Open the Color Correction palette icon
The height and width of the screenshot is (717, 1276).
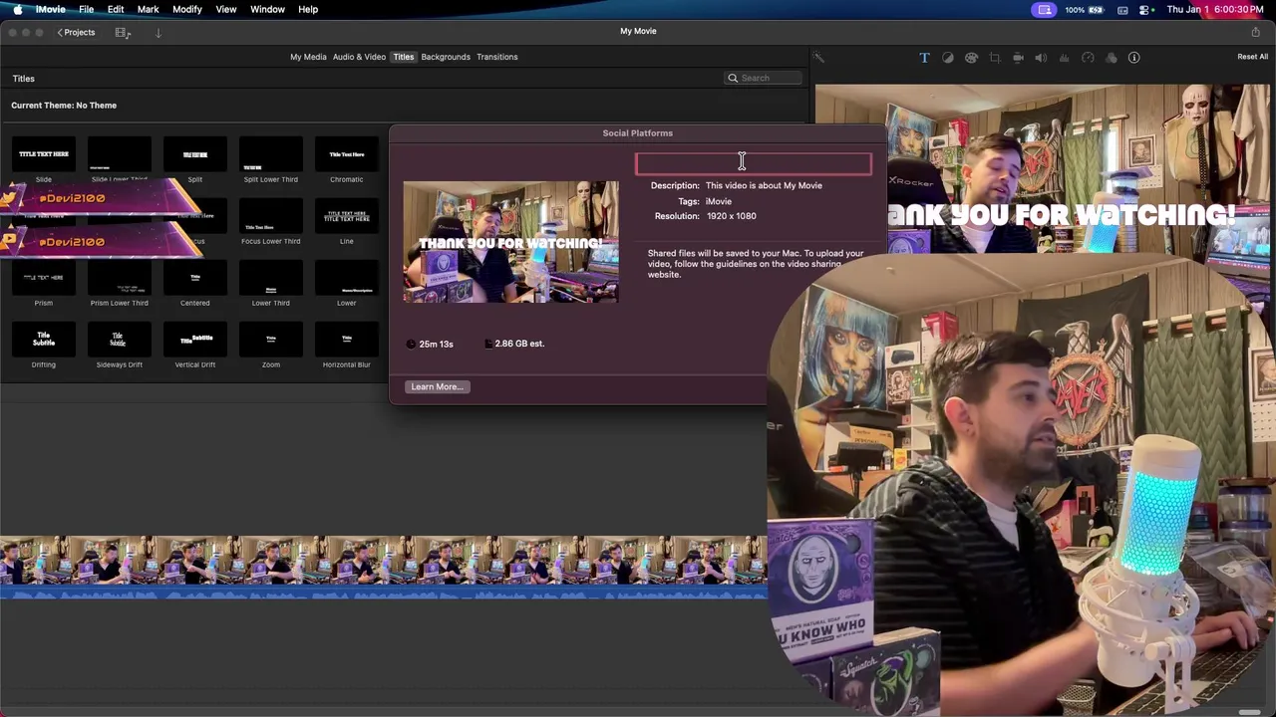[x=971, y=58]
